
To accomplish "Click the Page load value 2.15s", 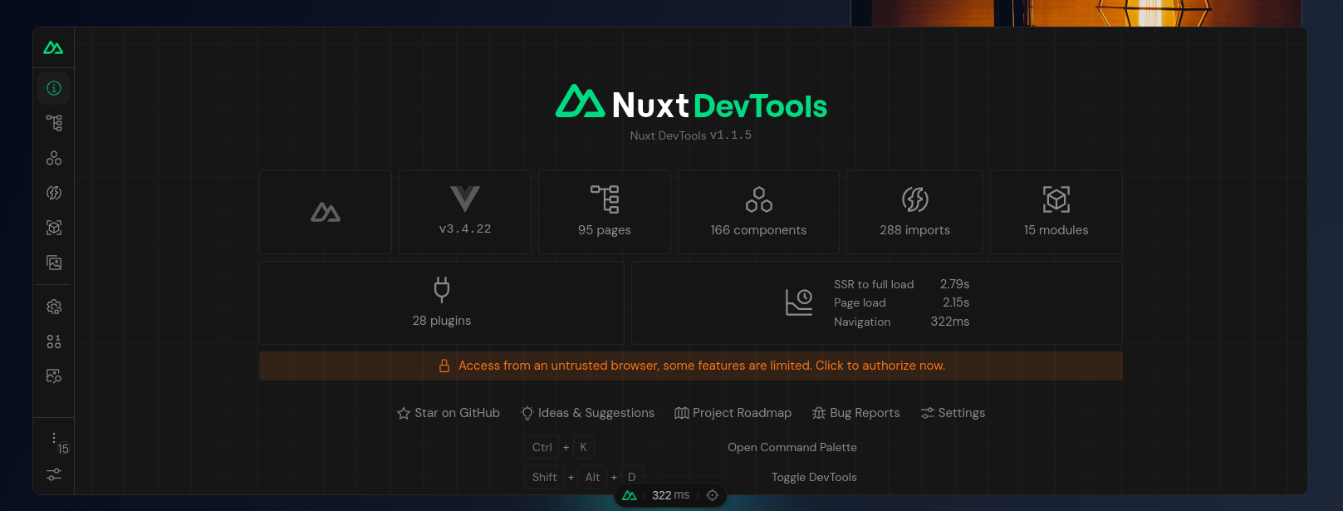I will coord(956,302).
